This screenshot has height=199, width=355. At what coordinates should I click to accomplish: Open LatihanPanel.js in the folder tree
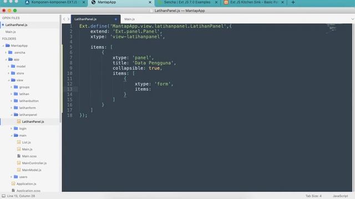pyautogui.click(x=33, y=122)
